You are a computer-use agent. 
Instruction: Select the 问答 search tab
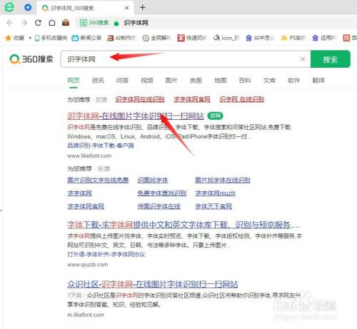click(122, 81)
